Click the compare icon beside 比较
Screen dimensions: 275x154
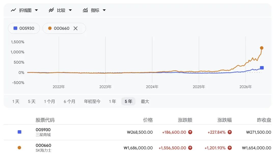pos(51,10)
